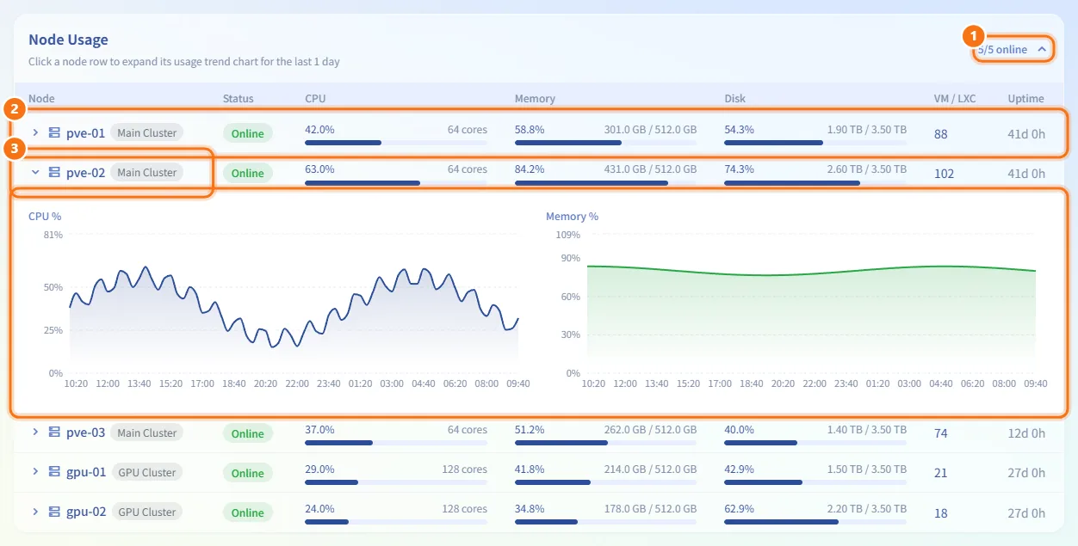Click the pve-01 node name
The width and height of the screenshot is (1078, 546).
coord(85,133)
